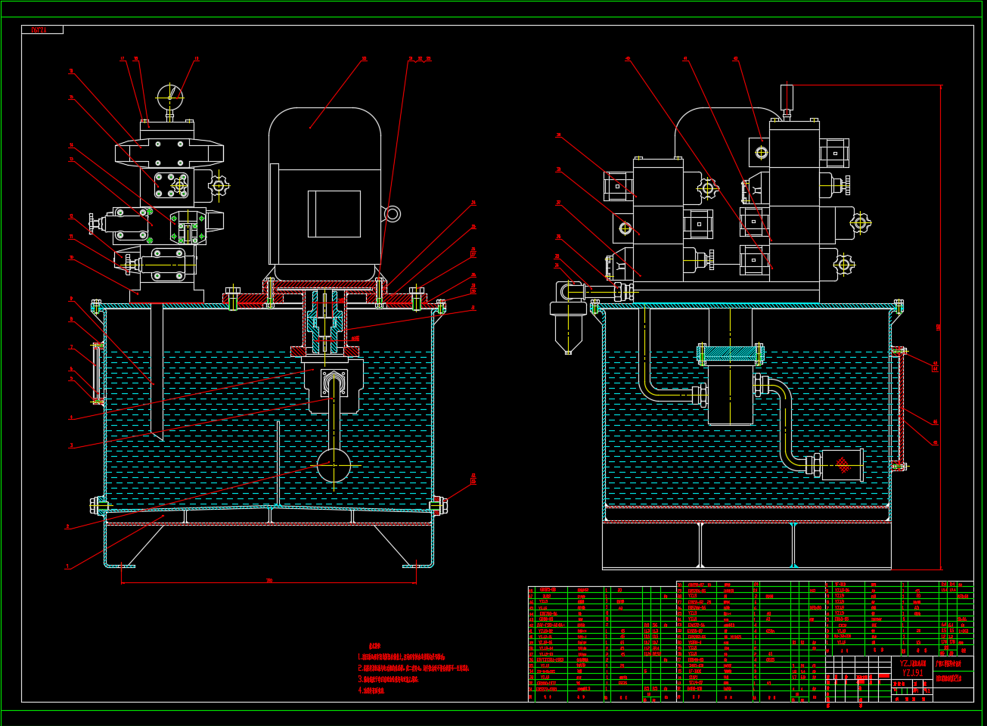Select the left support leg foot of the tank

pyautogui.click(x=121, y=564)
